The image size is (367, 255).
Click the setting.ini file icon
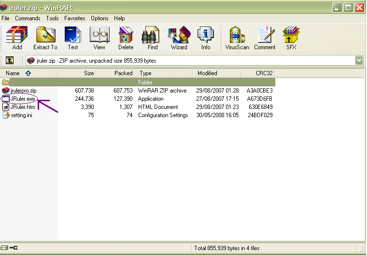click(6, 115)
